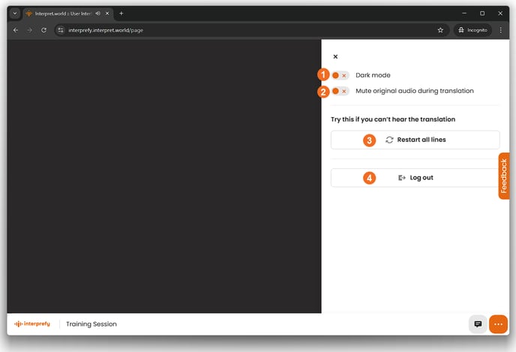Open site information icon in address bar
This screenshot has width=516, height=352.
[61, 30]
